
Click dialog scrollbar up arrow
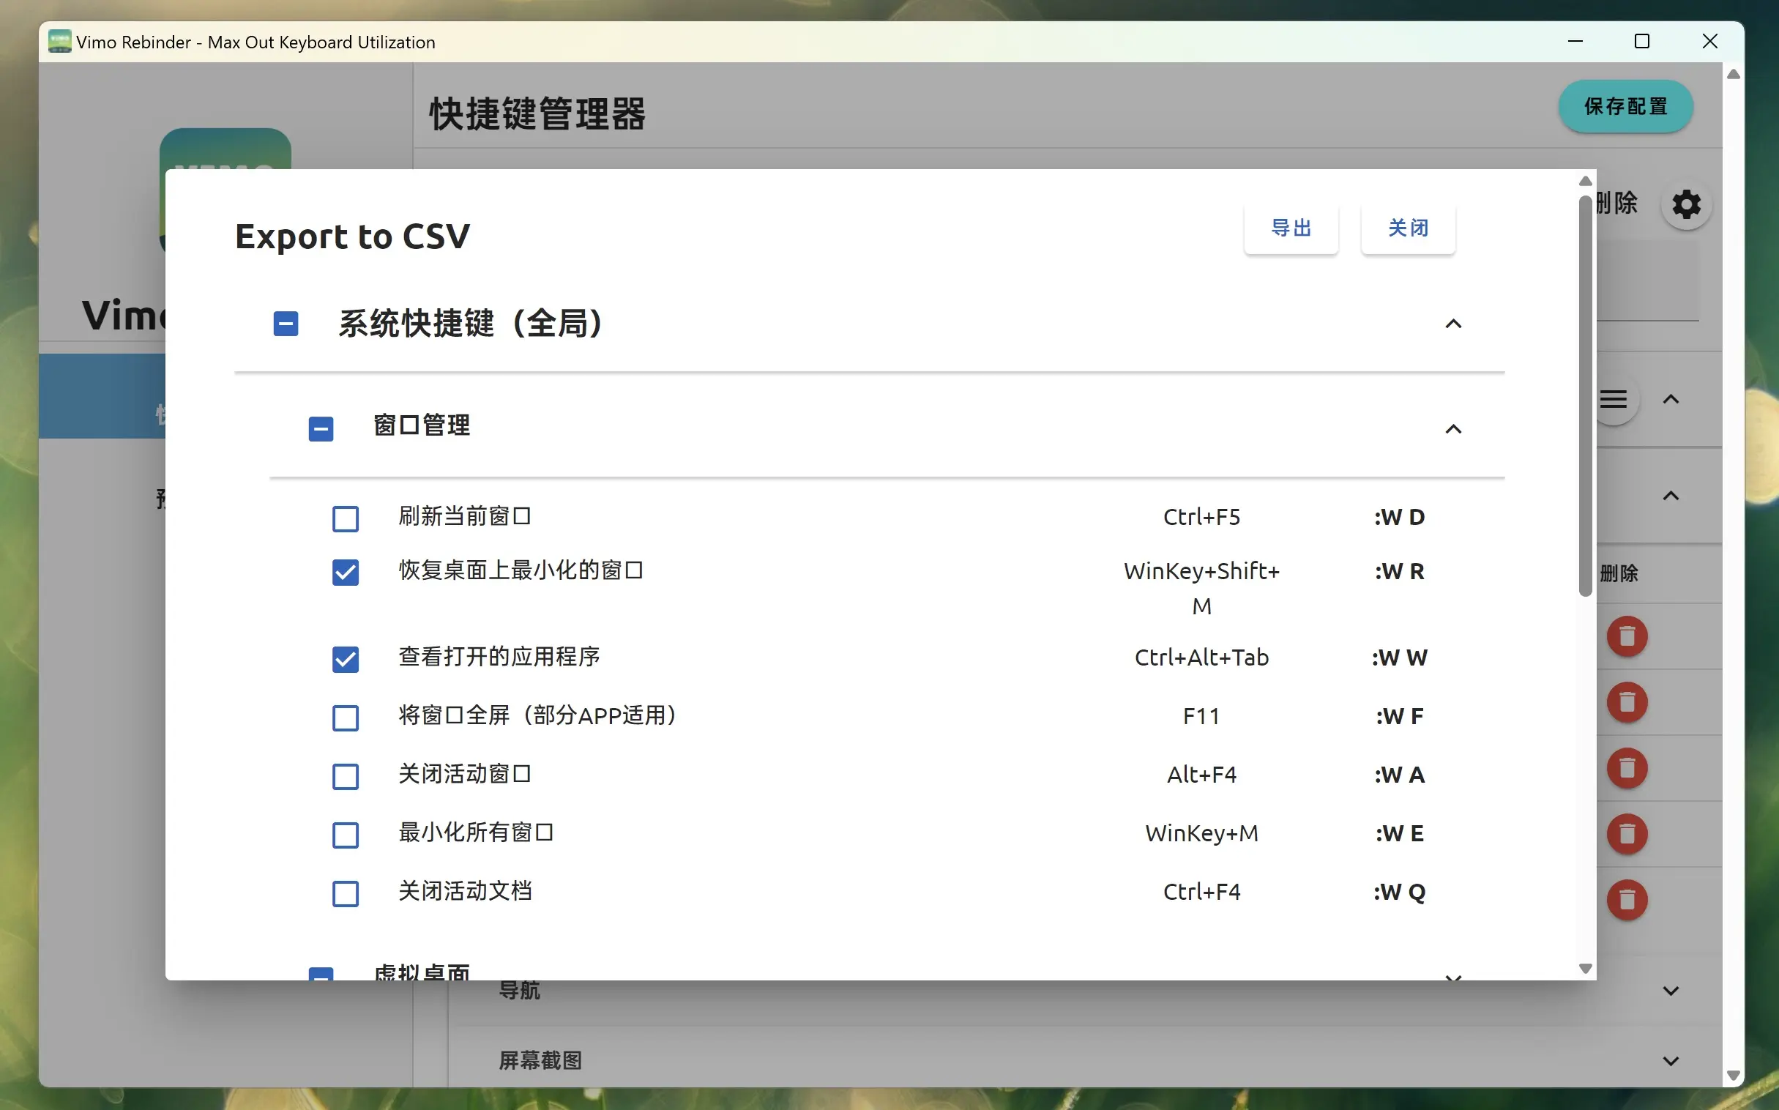1585,181
